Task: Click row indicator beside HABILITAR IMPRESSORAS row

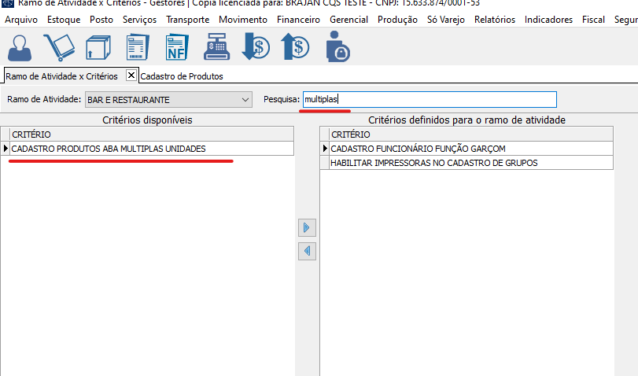Action: pyautogui.click(x=324, y=163)
